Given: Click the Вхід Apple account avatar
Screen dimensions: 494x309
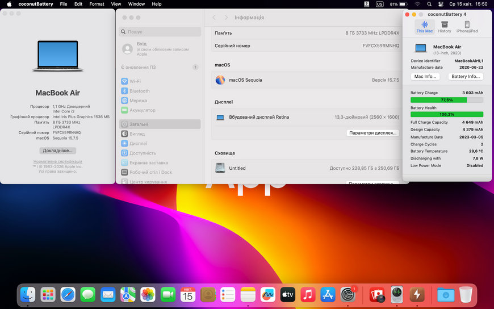Looking at the screenshot, I should (127, 49).
